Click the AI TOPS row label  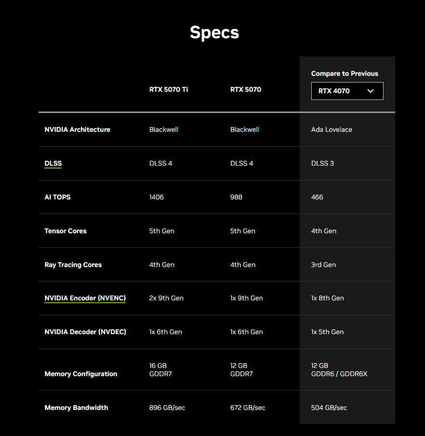click(x=57, y=197)
